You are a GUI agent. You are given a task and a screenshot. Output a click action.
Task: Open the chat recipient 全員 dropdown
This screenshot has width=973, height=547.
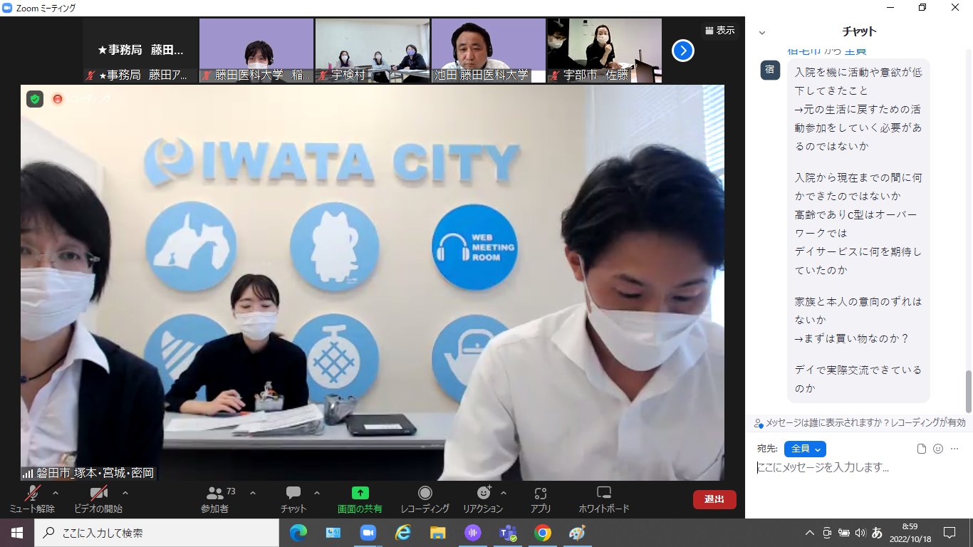805,449
